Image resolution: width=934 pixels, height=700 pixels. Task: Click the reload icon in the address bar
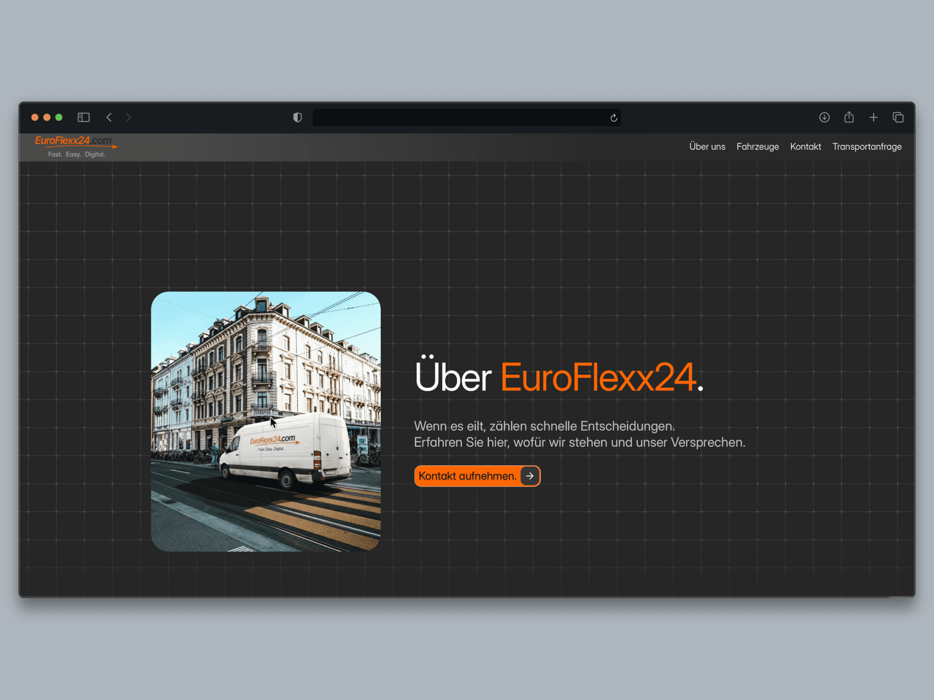point(613,118)
